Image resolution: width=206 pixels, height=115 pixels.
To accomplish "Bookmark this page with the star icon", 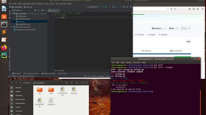I will pos(175,9).
